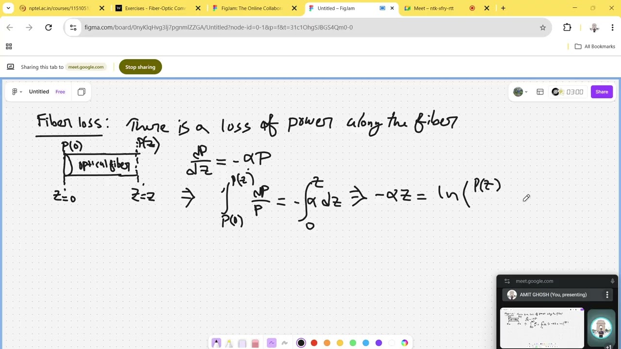Viewport: 621px width, 349px height.
Task: Pick the purple pen color
Action: point(378,343)
